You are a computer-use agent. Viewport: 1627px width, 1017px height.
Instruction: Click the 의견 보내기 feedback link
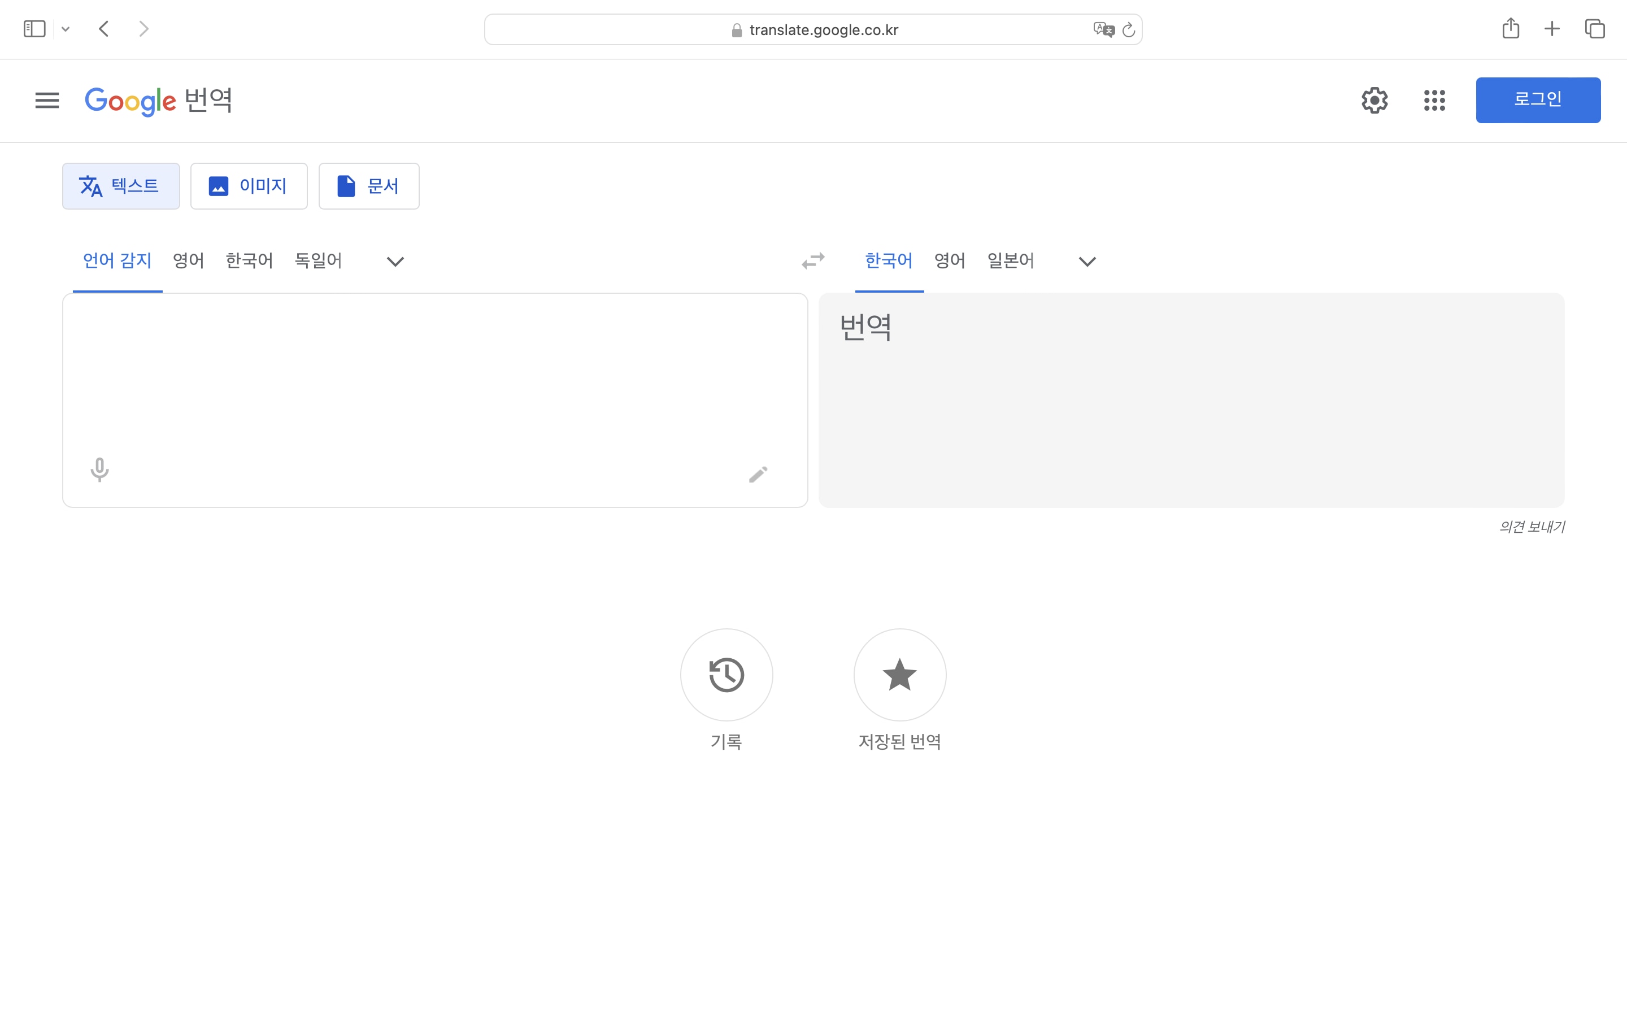tap(1532, 527)
